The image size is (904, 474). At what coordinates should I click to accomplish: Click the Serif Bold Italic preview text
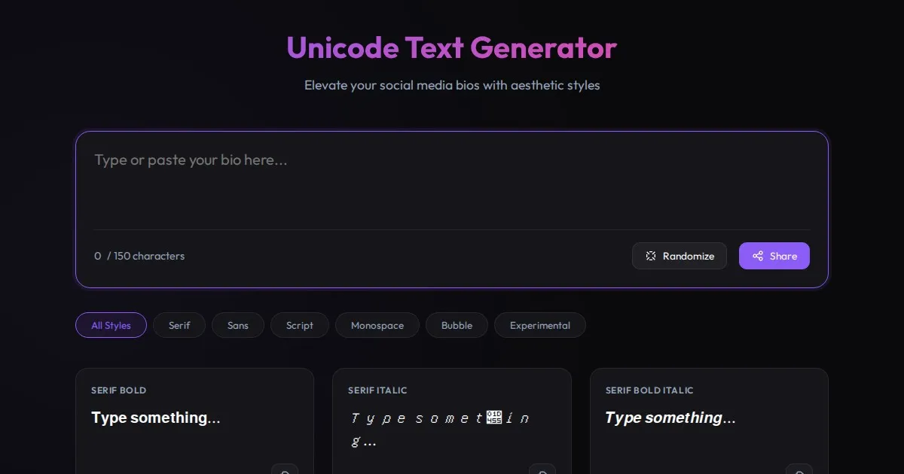pos(670,418)
